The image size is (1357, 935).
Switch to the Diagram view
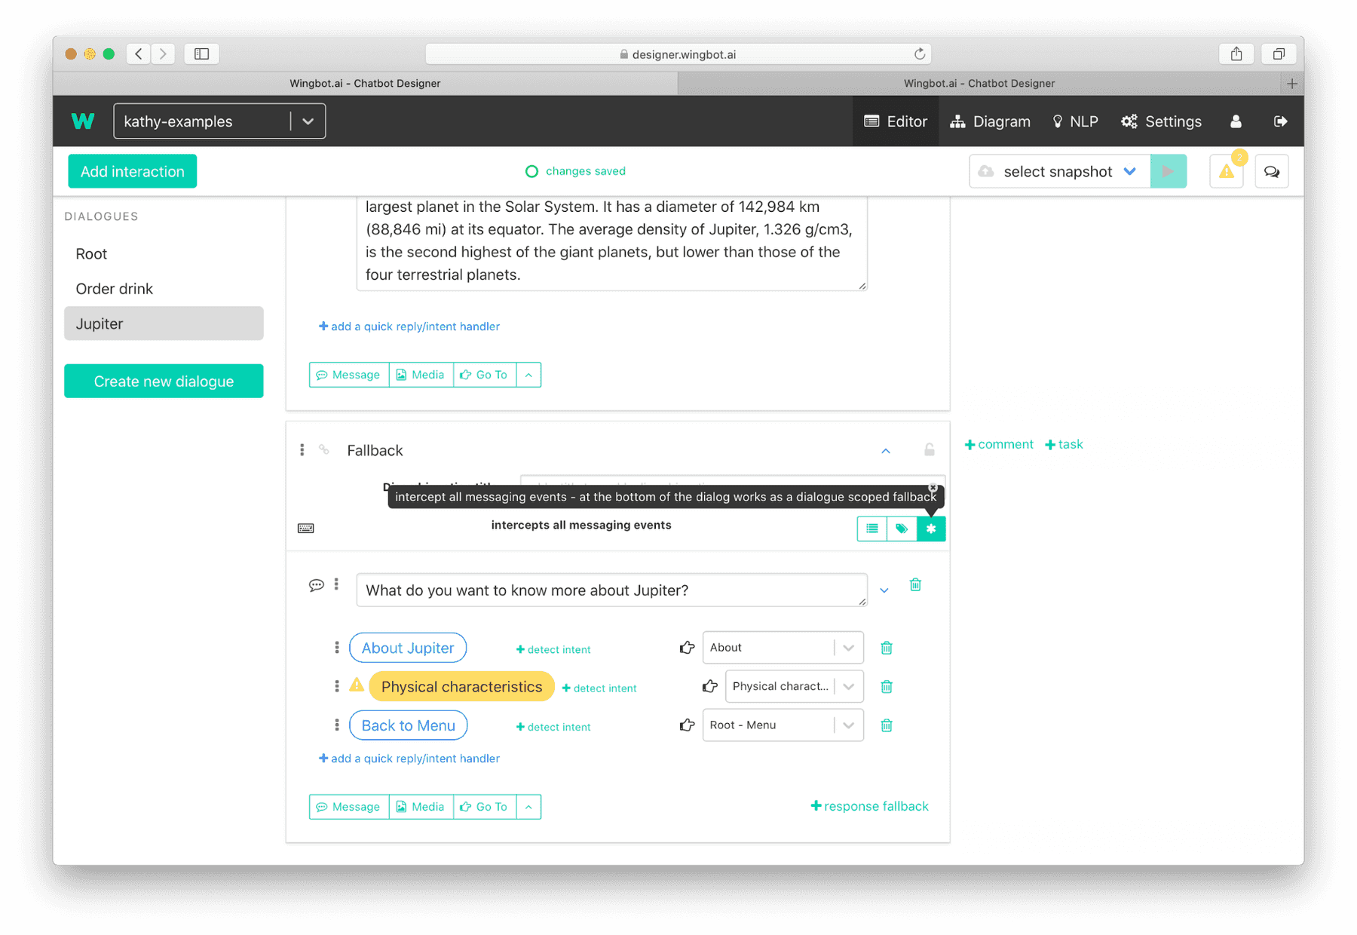990,121
